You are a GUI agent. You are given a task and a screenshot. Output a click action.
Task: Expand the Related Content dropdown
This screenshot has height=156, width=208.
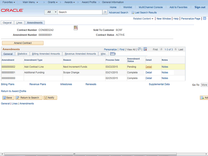click(x=143, y=19)
